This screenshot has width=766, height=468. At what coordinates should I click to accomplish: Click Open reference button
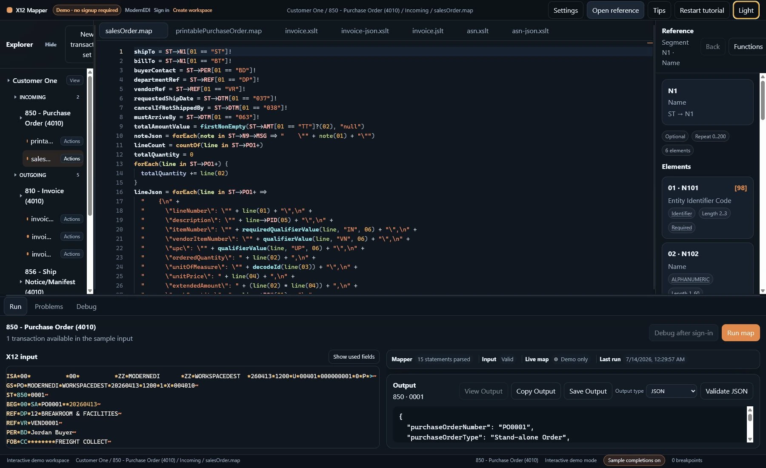(x=615, y=10)
